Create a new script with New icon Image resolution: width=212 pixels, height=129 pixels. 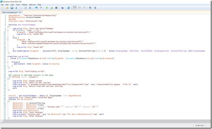3,8
